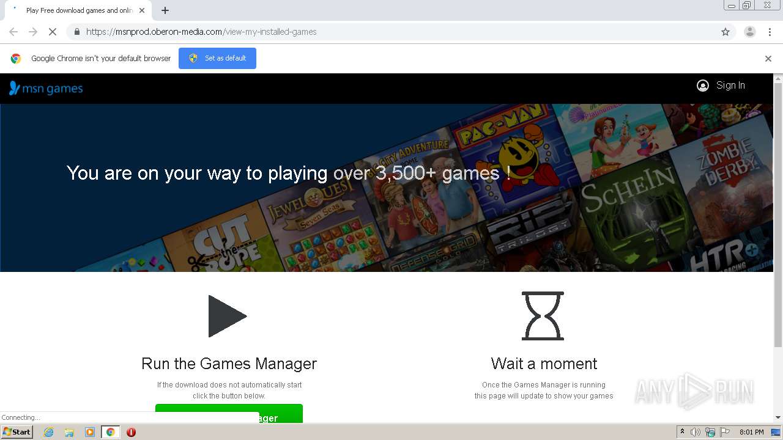Close the Play Free download games tab
This screenshot has width=783, height=440.
[x=142, y=10]
